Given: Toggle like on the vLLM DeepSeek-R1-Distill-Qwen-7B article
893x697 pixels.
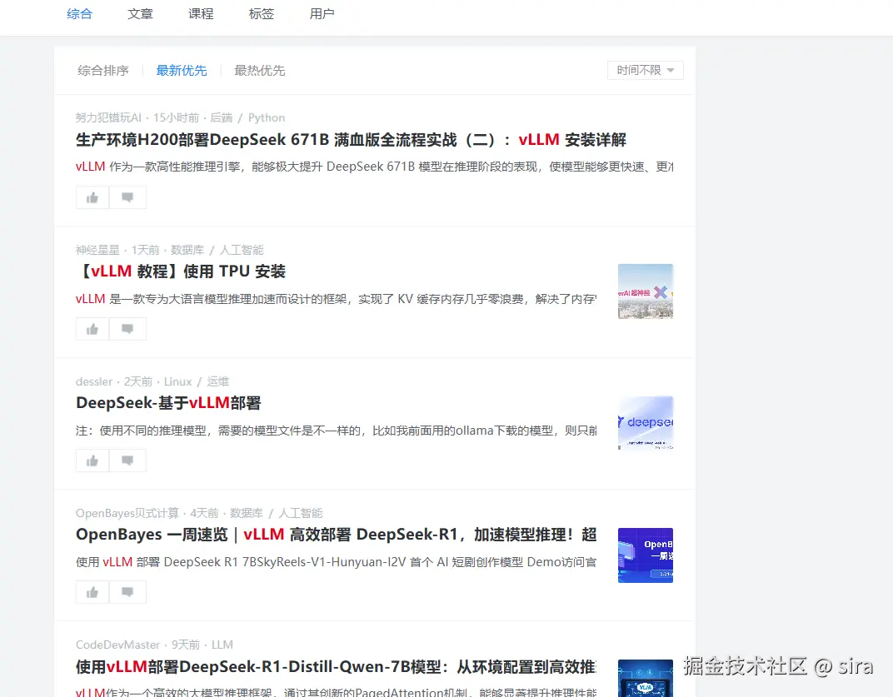Looking at the screenshot, I should (x=92, y=695).
